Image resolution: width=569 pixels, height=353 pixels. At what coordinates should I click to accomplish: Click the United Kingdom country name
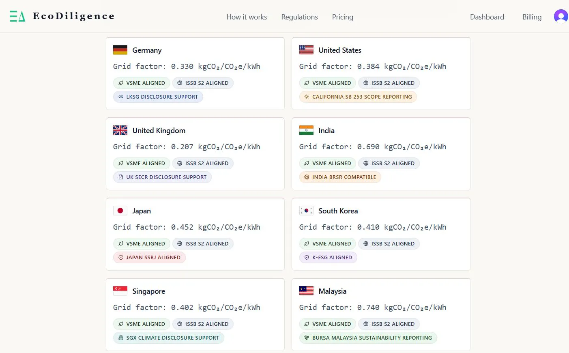[159, 131]
